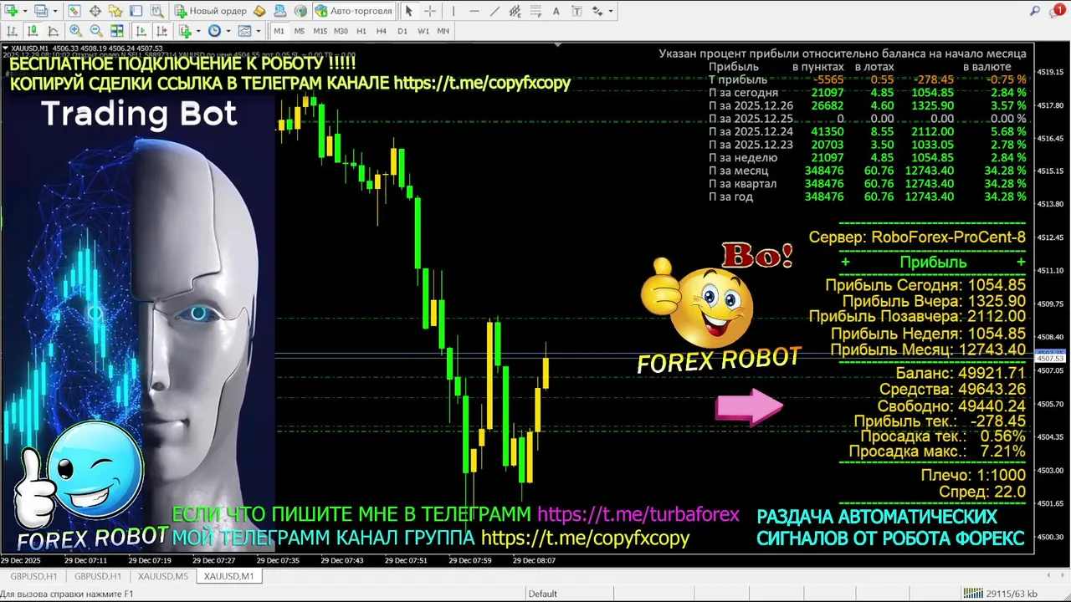This screenshot has height=602, width=1071.
Task: Launch MetaEditor with the yellow book icon
Action: (x=259, y=11)
